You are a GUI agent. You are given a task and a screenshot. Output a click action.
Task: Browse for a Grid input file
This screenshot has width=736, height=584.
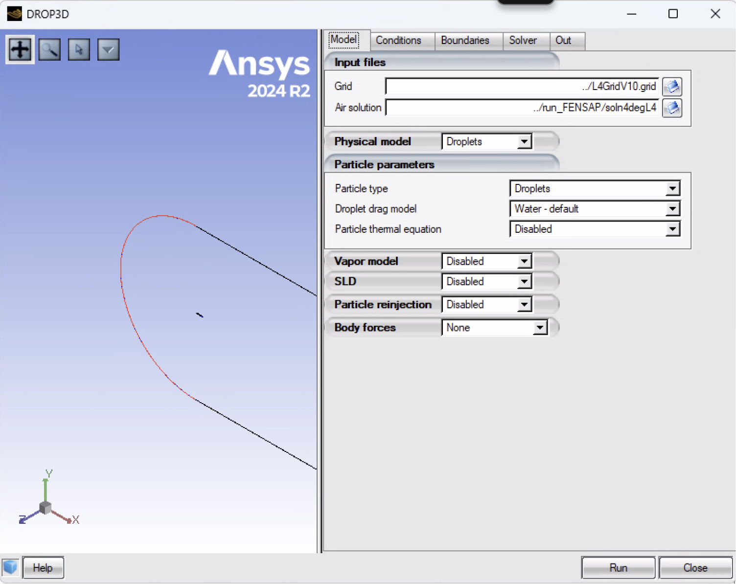click(x=672, y=87)
